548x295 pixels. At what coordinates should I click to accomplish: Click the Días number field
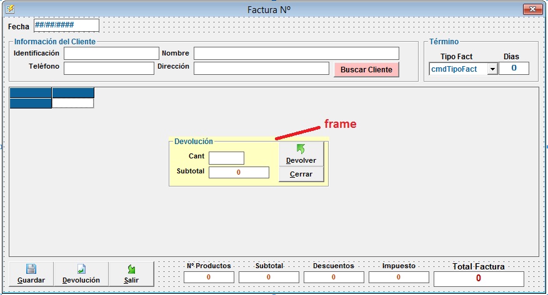click(x=514, y=68)
